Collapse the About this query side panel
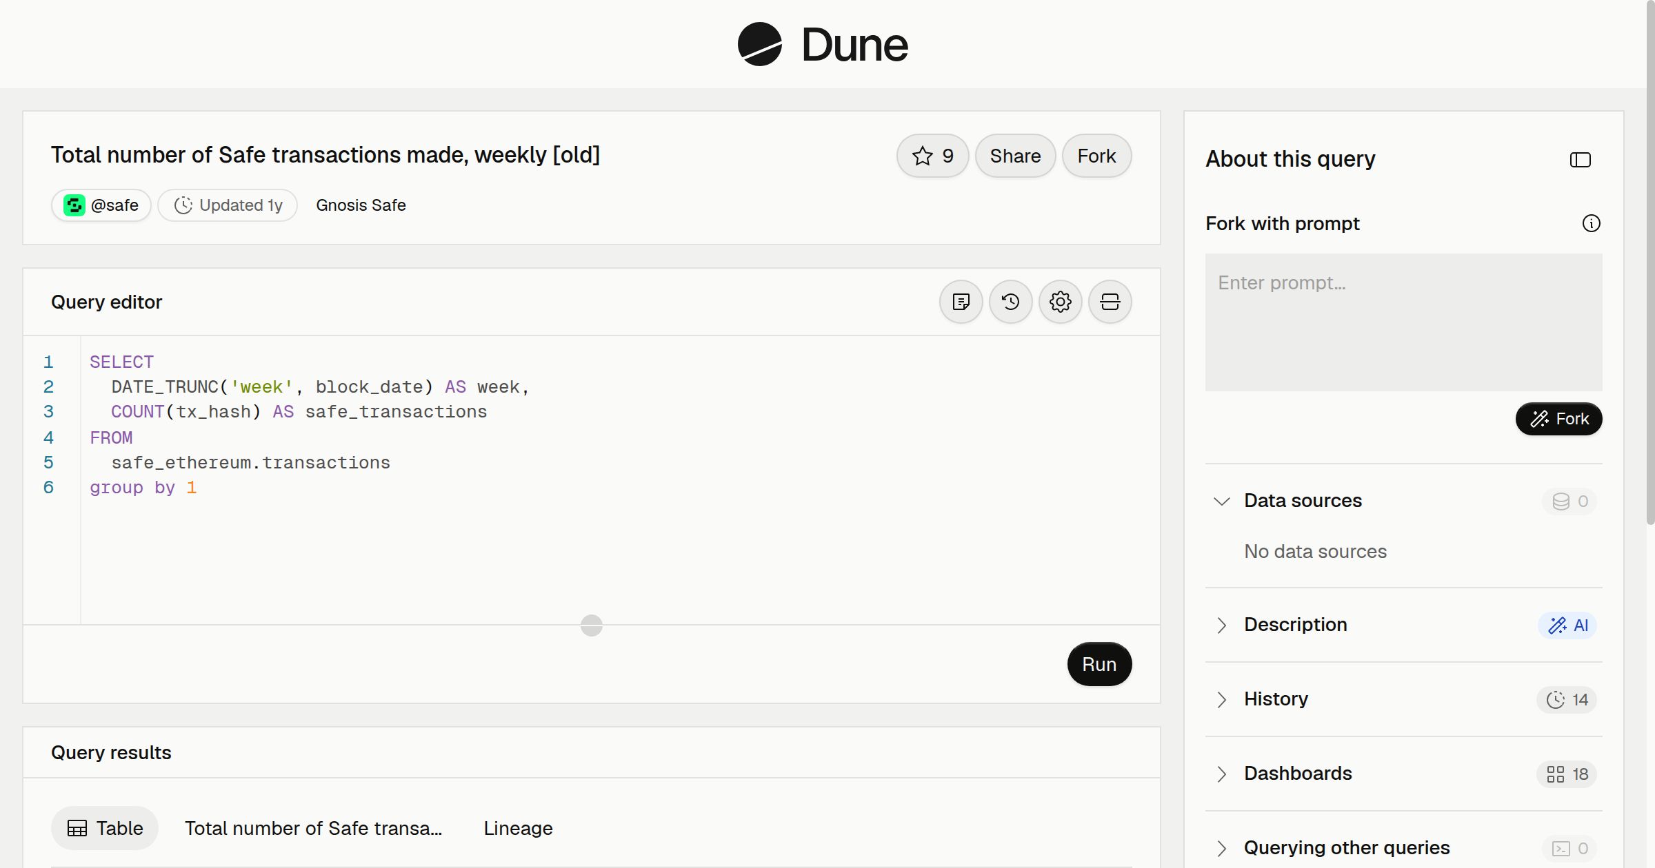The height and width of the screenshot is (868, 1655). pos(1580,160)
